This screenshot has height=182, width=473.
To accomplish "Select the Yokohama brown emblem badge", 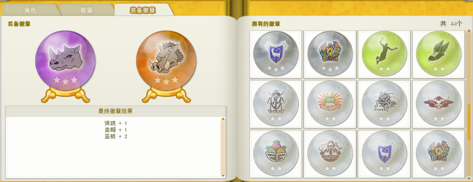I will pos(330,153).
